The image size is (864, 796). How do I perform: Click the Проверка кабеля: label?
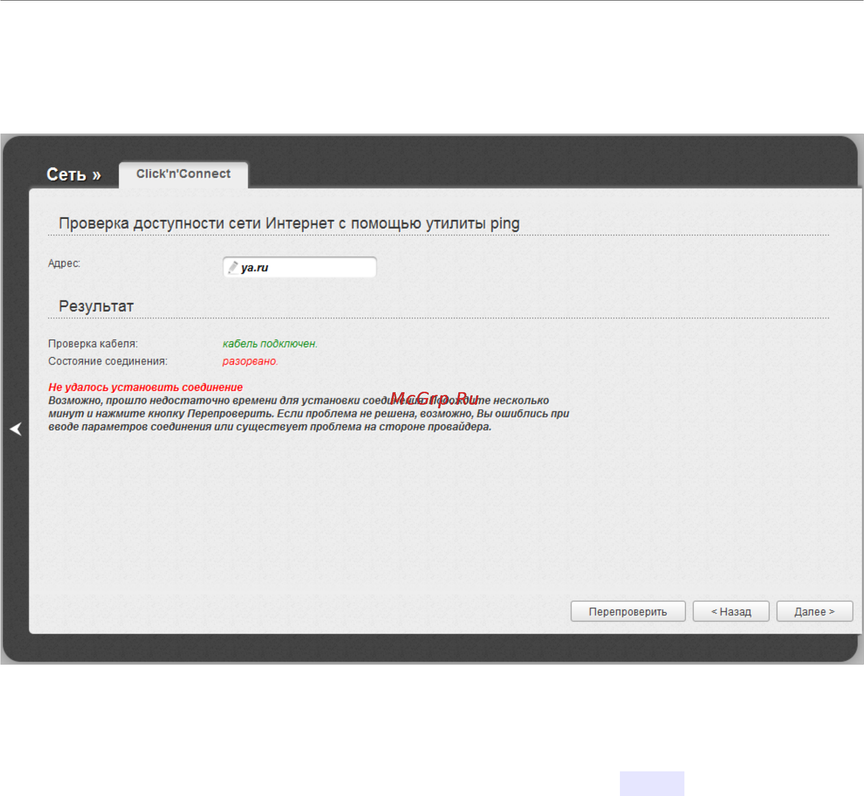click(x=93, y=344)
